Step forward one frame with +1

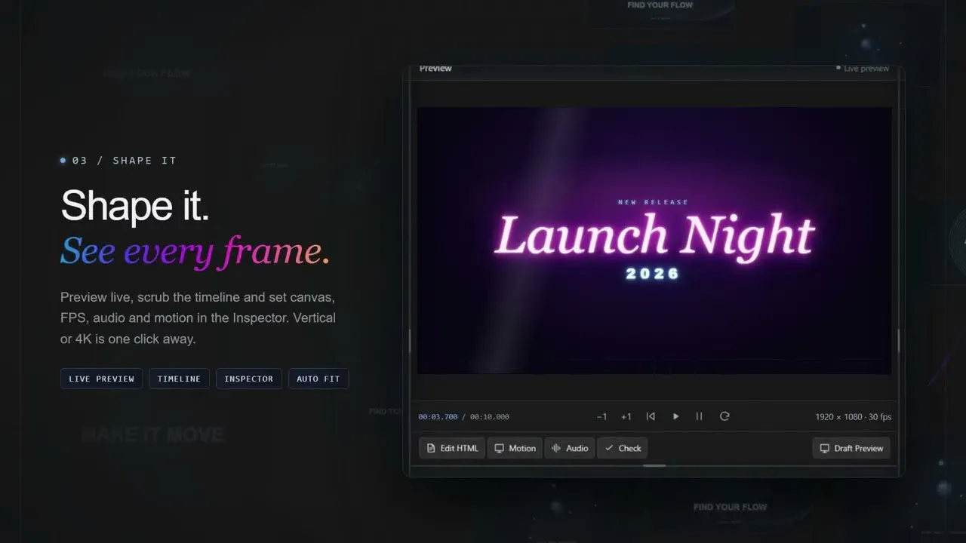tap(626, 416)
